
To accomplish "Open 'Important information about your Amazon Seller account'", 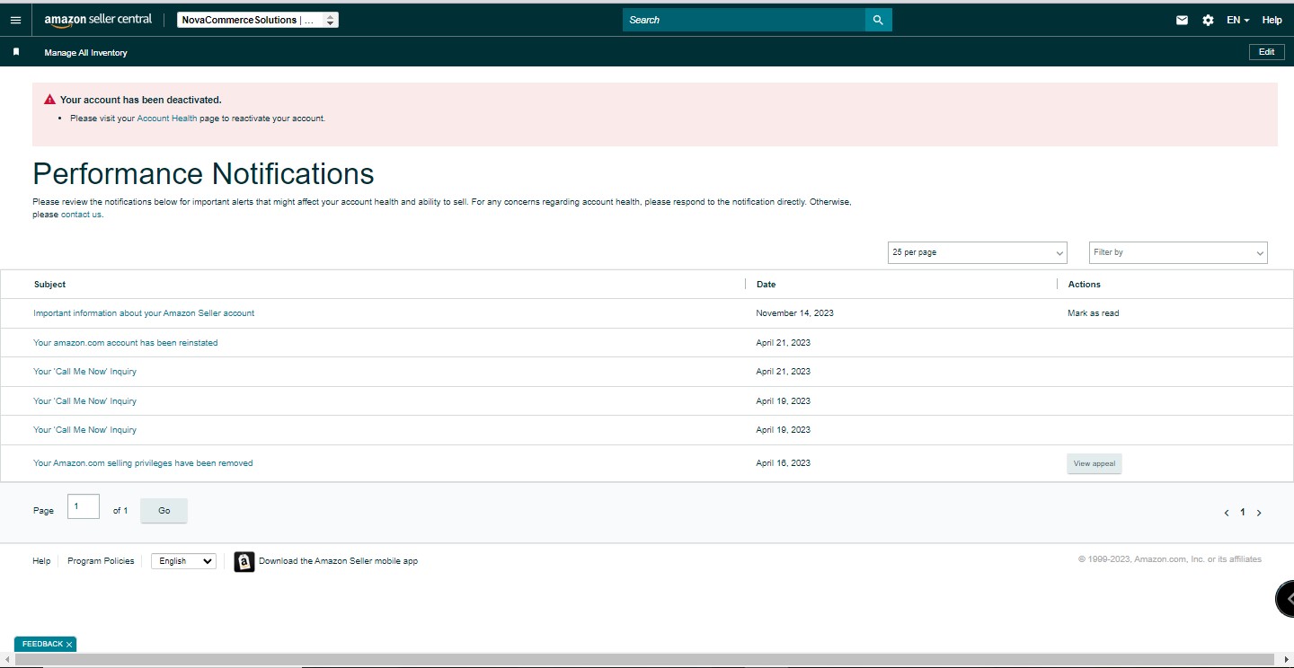I will point(144,313).
